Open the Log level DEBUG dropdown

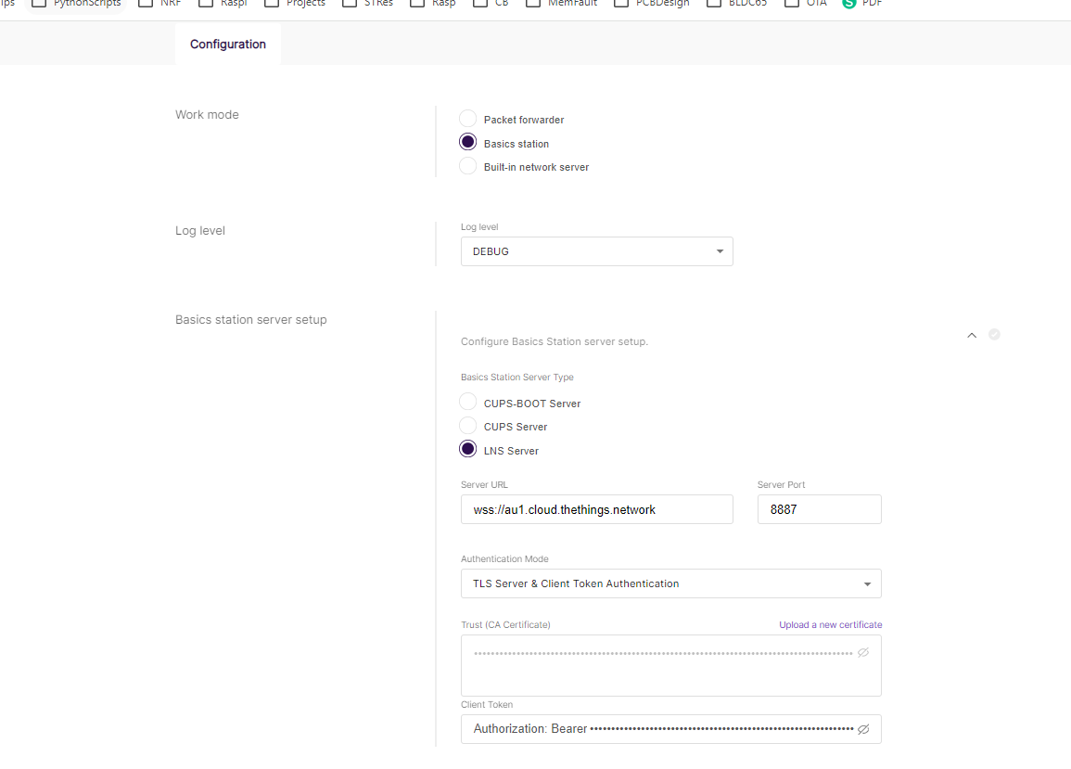click(x=596, y=251)
